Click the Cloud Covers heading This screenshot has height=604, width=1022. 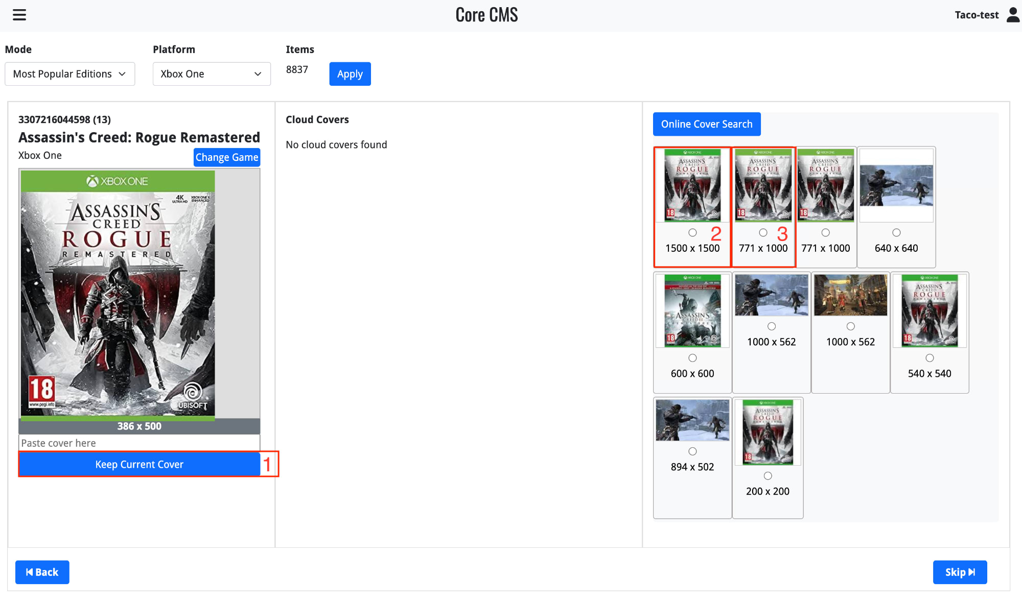317,119
